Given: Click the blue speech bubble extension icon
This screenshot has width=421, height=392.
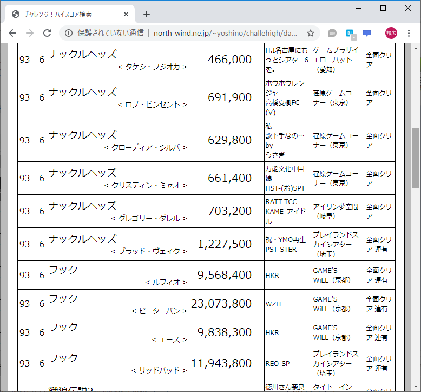Looking at the screenshot, I should [x=367, y=34].
